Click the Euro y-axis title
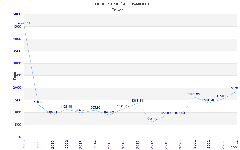Screen dimensions: 240x150 point(15,76)
